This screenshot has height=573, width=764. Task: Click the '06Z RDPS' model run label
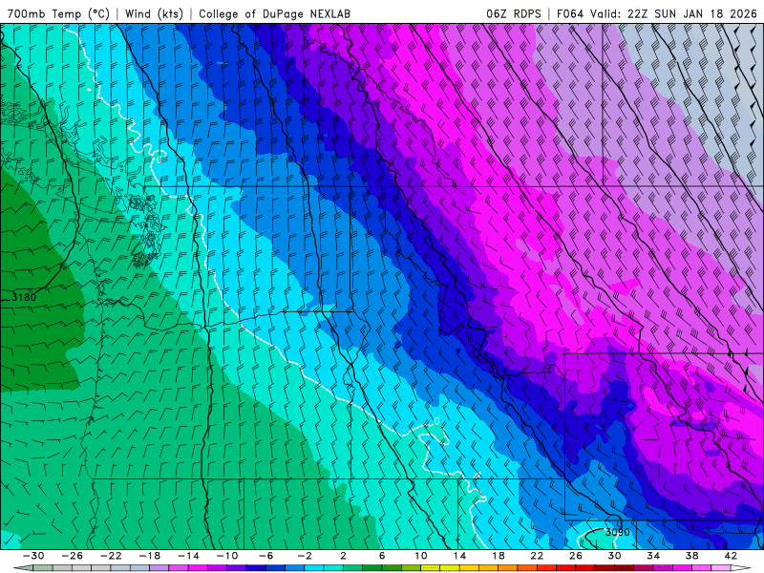coord(514,13)
